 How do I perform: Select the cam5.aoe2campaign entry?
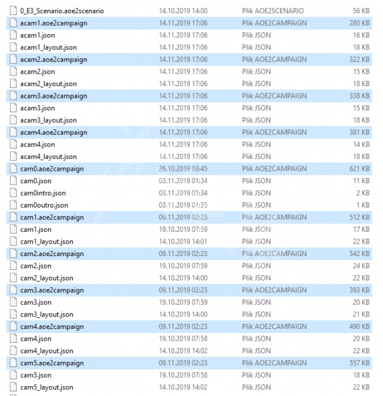tap(189, 363)
